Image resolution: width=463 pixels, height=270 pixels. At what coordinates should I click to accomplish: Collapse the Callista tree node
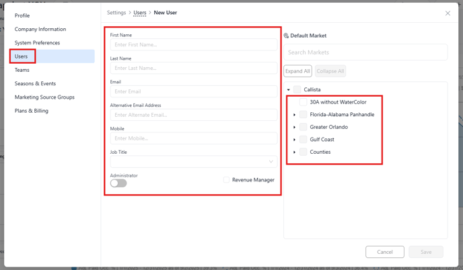289,89
